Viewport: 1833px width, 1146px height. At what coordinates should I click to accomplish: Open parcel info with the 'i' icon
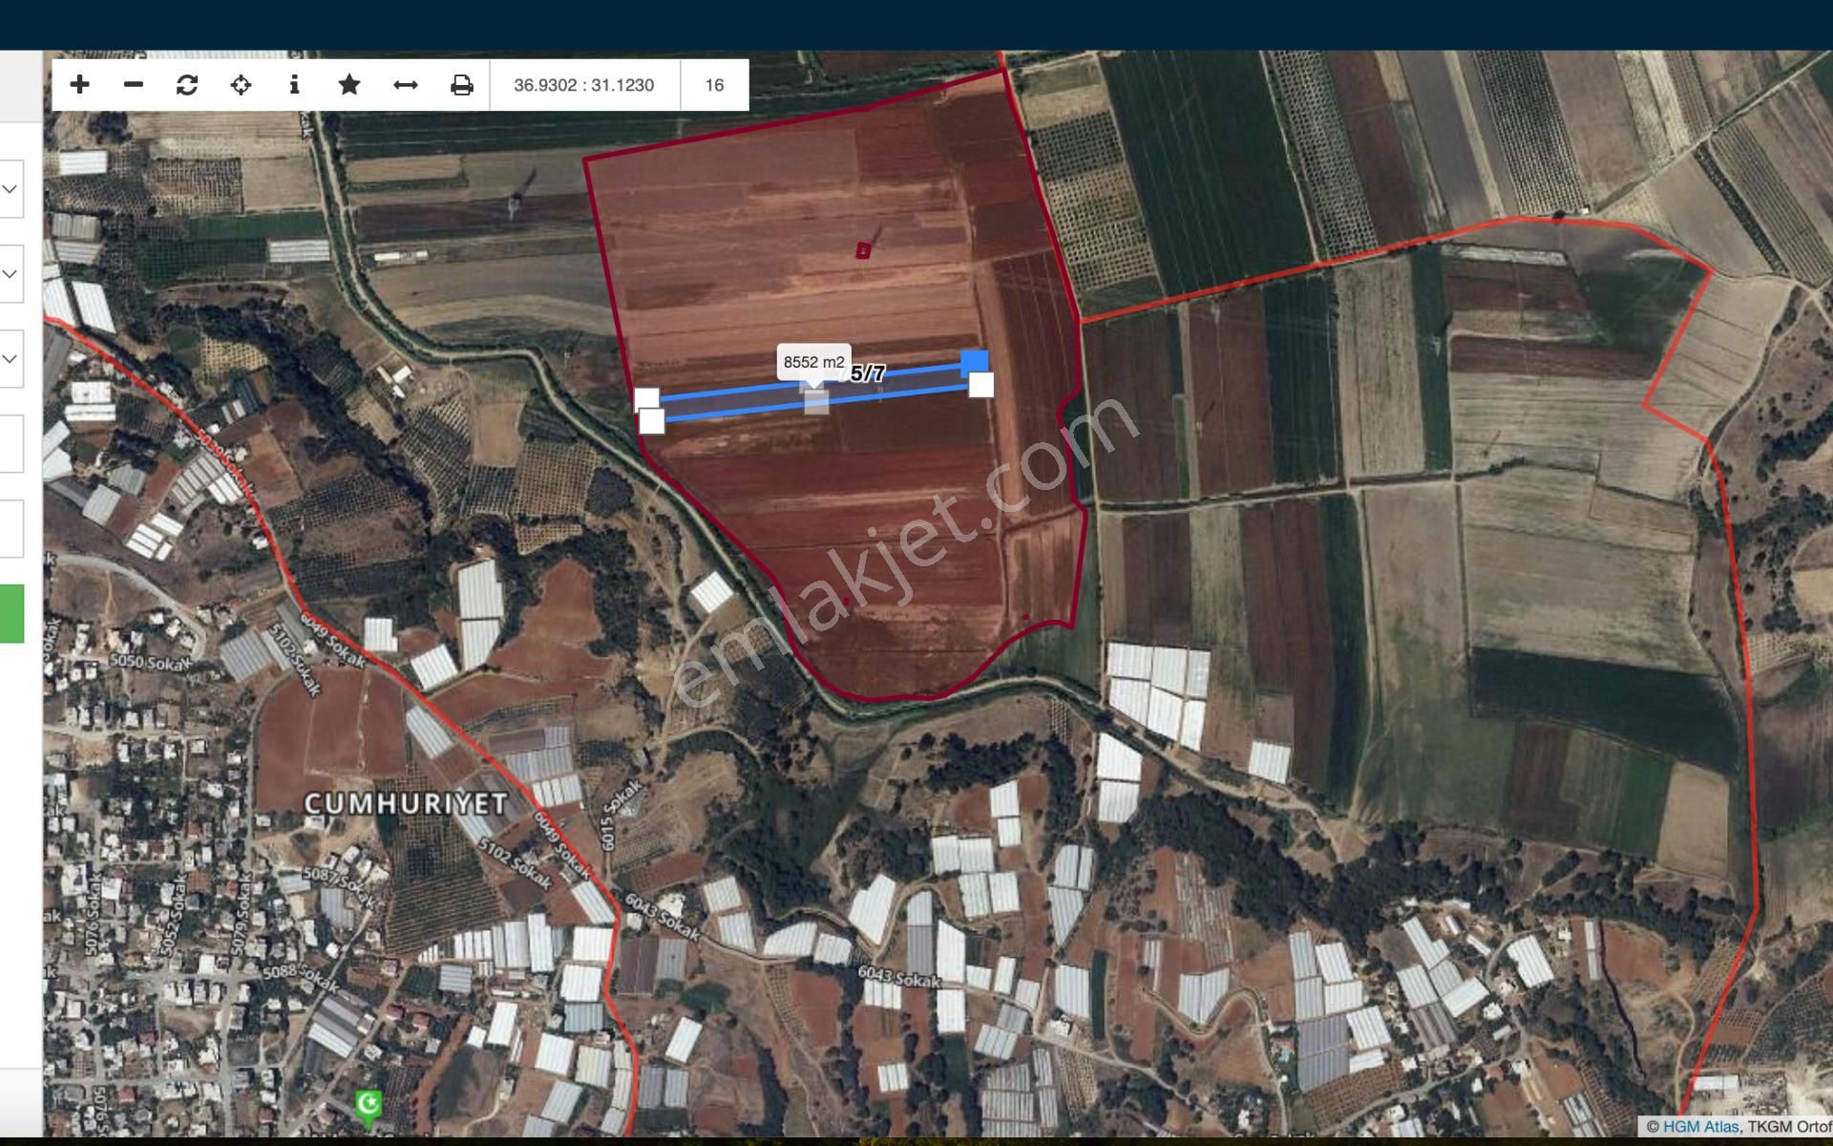pyautogui.click(x=294, y=85)
